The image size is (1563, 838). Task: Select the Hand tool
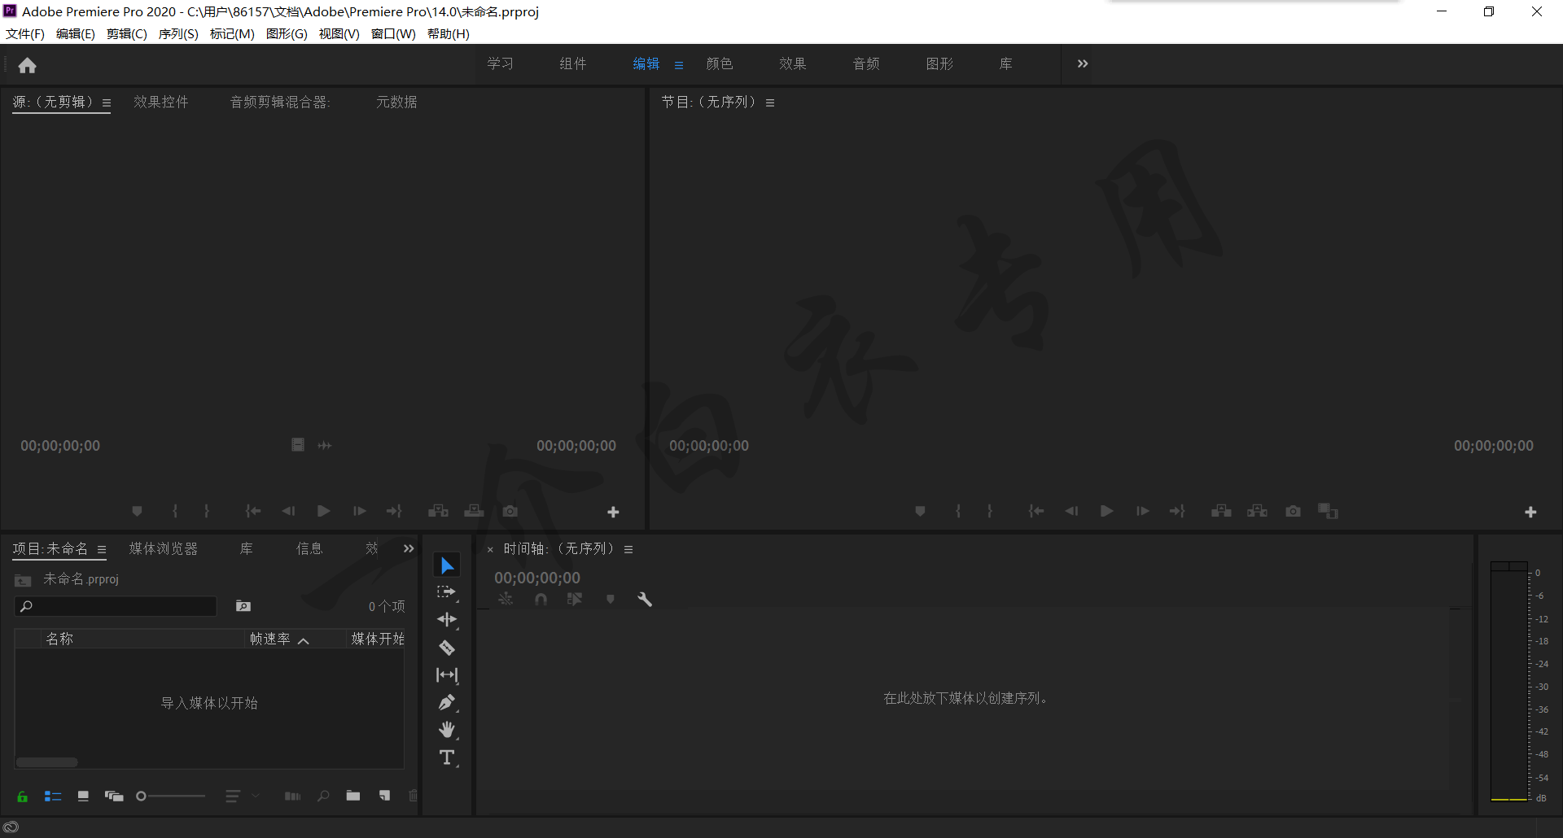pyautogui.click(x=447, y=730)
